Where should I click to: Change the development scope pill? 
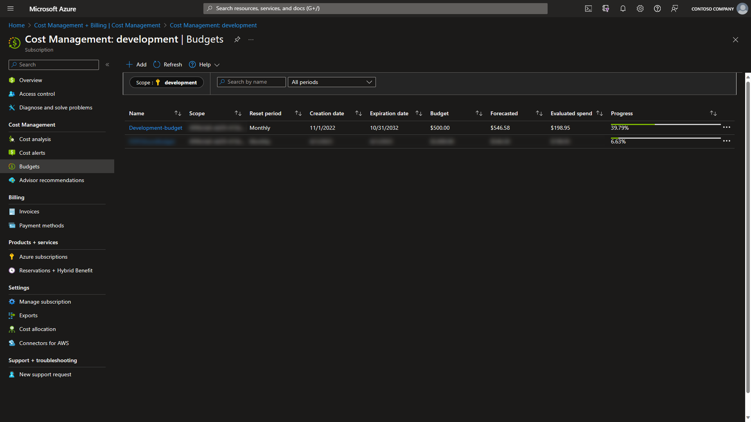coord(167,82)
